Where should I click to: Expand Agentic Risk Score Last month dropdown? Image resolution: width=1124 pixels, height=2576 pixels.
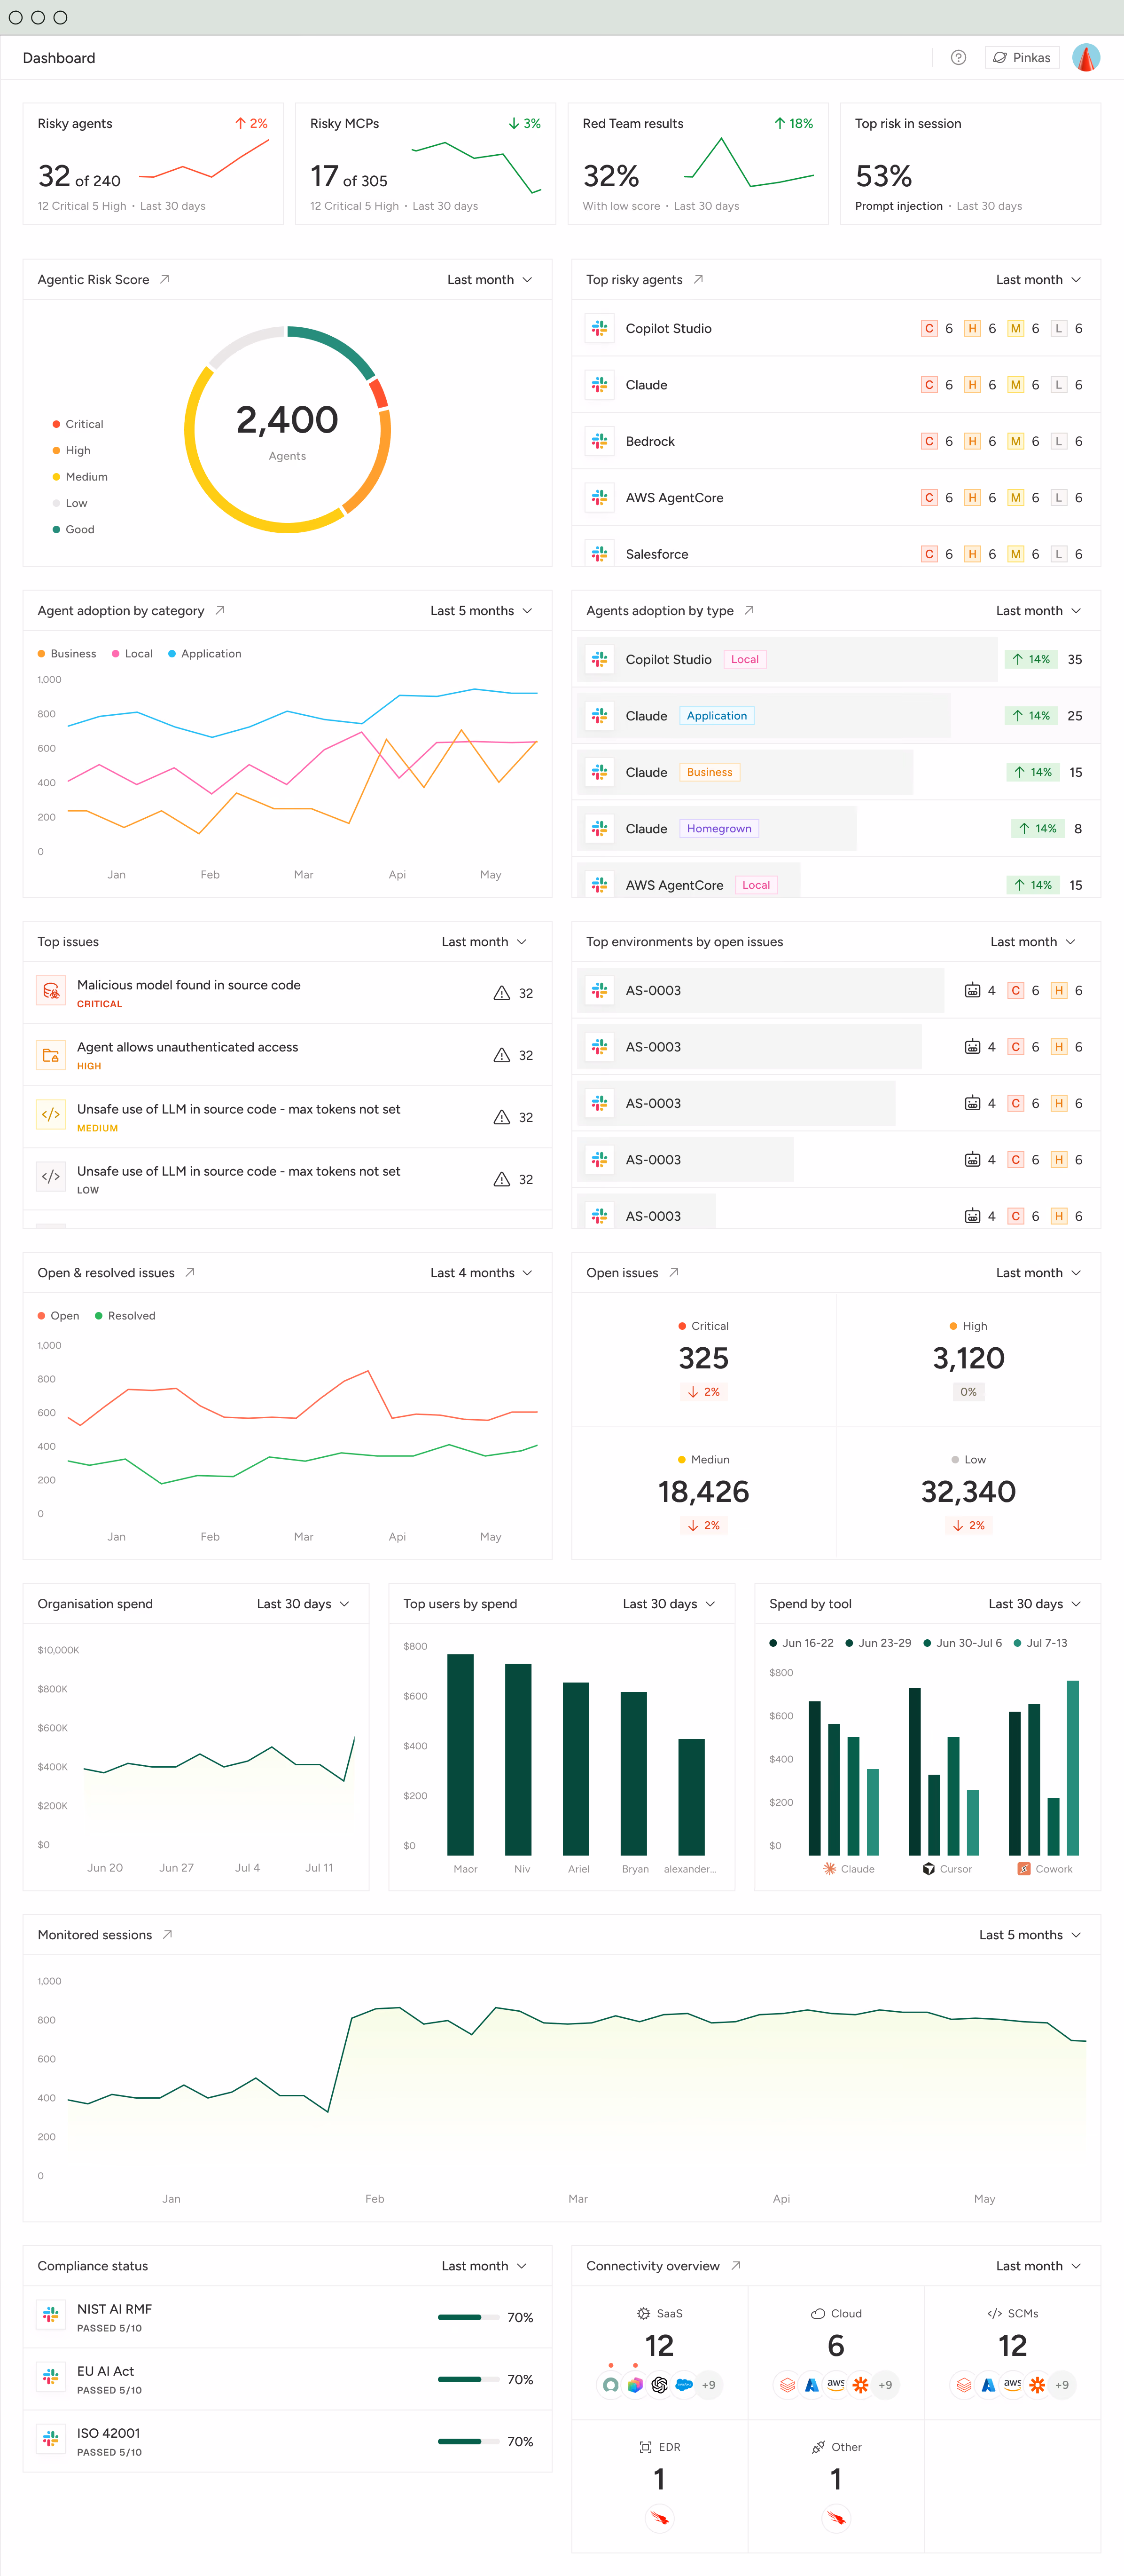click(x=490, y=280)
